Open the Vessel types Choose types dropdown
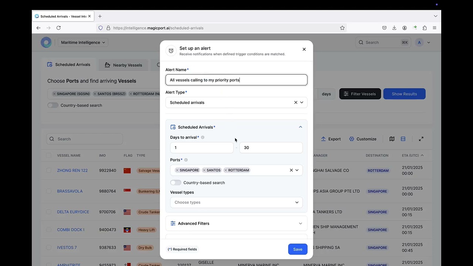Screen dimensions: 473x266 (x=236, y=202)
